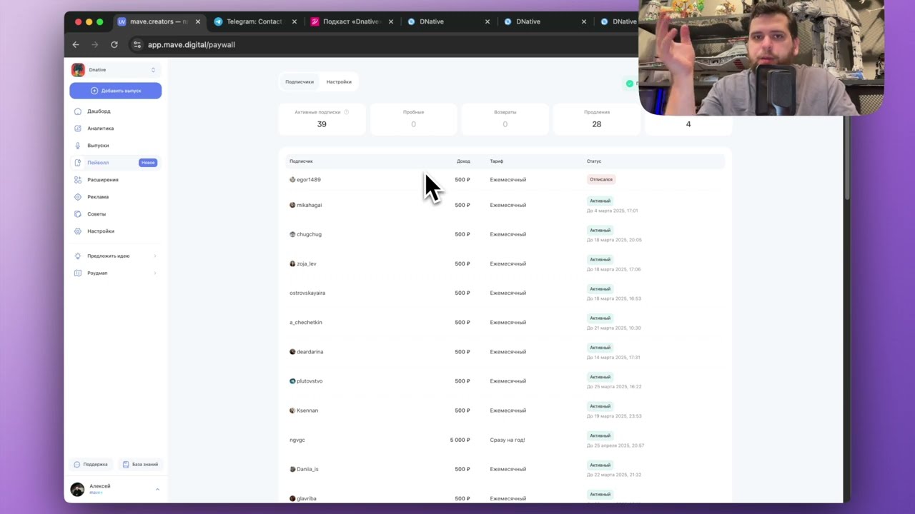The height and width of the screenshot is (514, 915).
Task: Switch to the Настройки tab
Action: coord(339,82)
